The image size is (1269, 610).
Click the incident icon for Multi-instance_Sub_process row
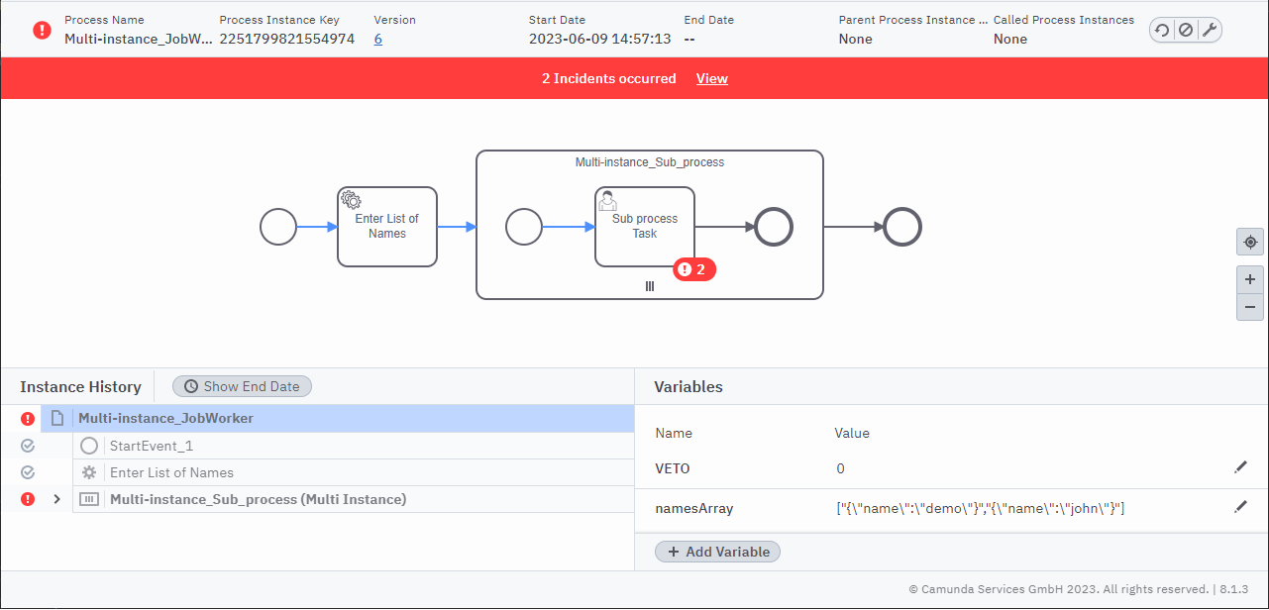(x=28, y=500)
